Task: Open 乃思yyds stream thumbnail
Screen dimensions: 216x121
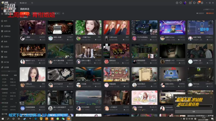Action: coord(32,74)
